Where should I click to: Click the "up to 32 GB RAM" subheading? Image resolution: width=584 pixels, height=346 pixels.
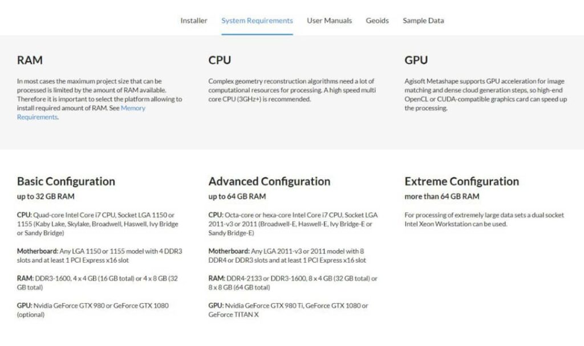pos(46,197)
